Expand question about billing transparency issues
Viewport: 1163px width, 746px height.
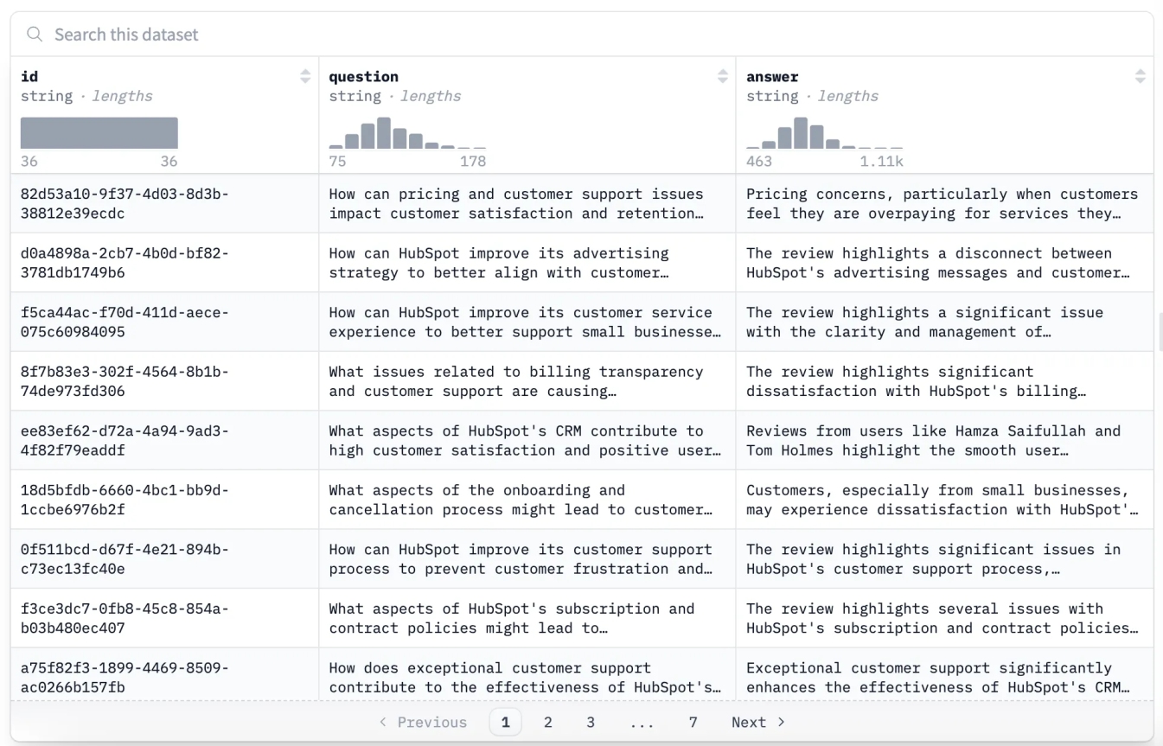click(x=515, y=381)
